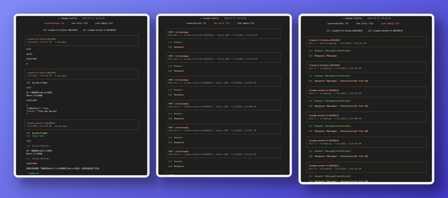Expand Reconstructed from SSE Response under Pair 4
This screenshot has width=448, height=198.
(x=338, y=131)
